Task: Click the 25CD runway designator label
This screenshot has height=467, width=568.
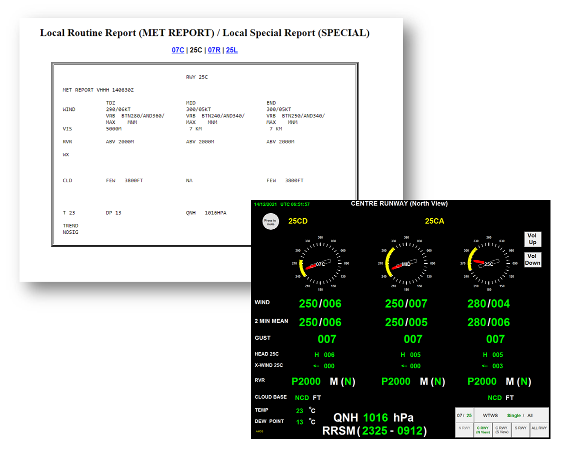Action: pos(298,221)
